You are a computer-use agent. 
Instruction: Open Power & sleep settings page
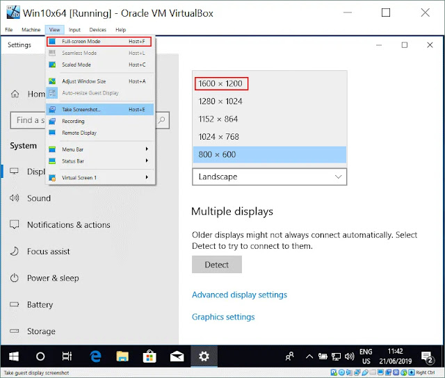[53, 278]
